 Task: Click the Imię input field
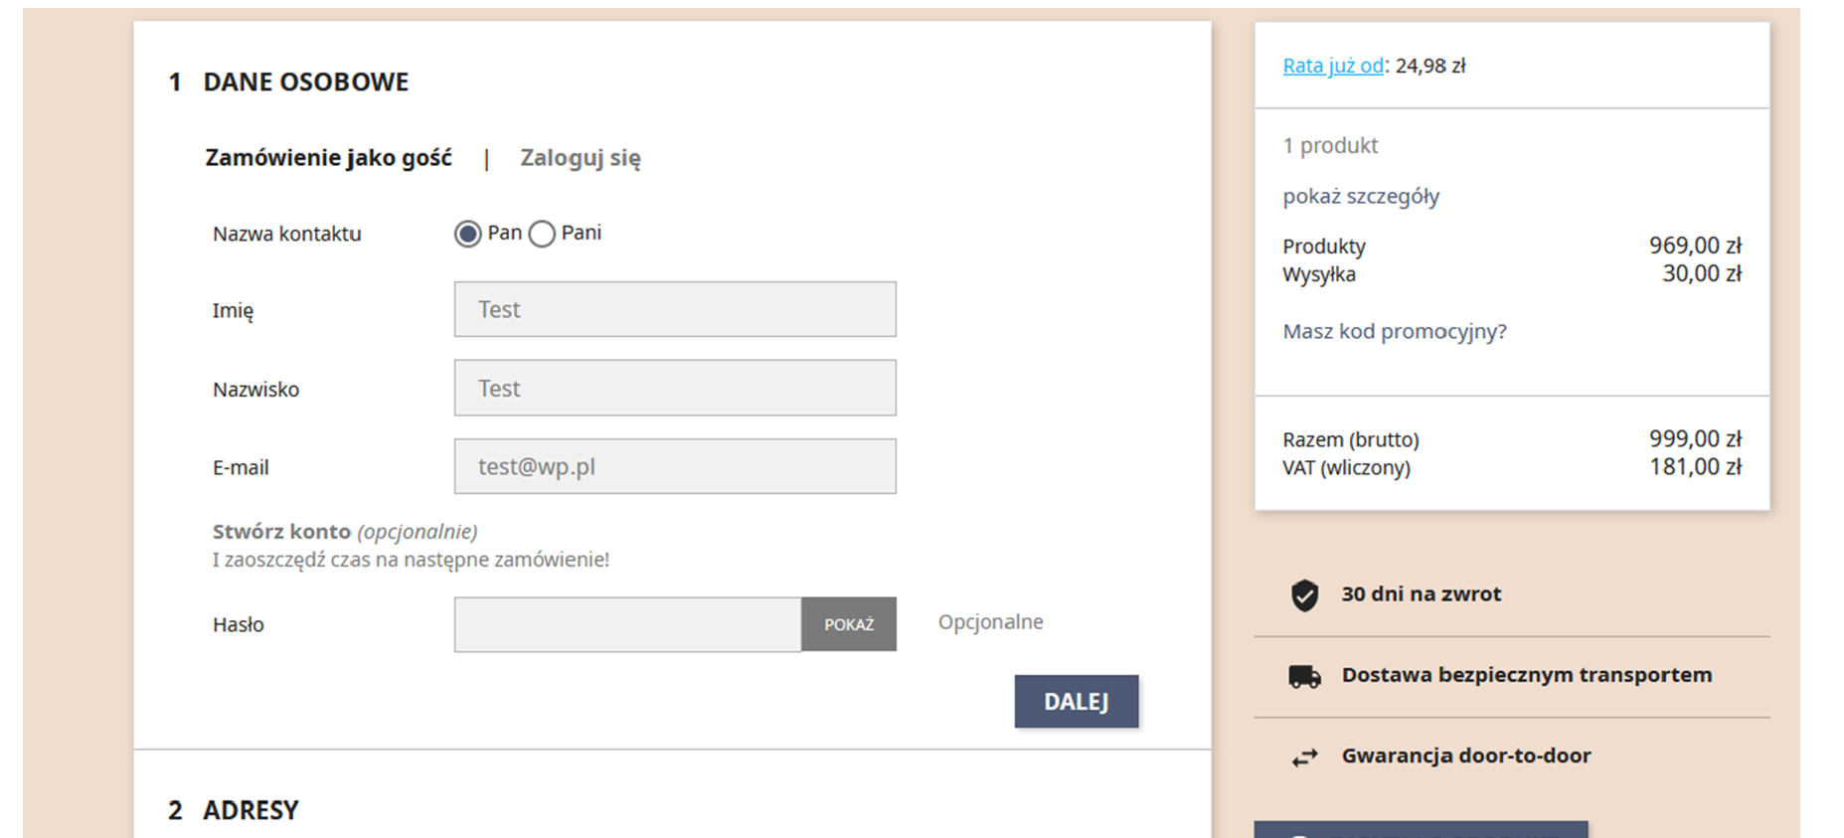pyautogui.click(x=674, y=309)
